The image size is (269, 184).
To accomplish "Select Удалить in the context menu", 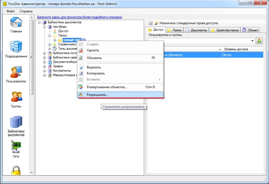I will 93,50.
